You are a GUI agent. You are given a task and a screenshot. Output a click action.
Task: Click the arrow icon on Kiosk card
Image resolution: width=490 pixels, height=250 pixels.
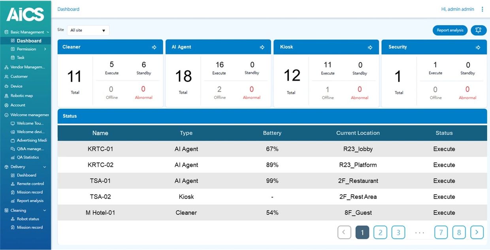coord(370,47)
